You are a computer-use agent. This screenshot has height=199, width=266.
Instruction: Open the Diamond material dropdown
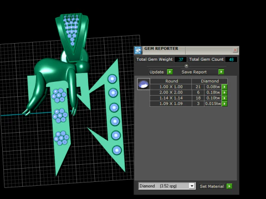[x=192, y=186]
